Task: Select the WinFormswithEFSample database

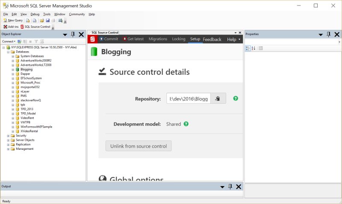Action: tap(36, 127)
